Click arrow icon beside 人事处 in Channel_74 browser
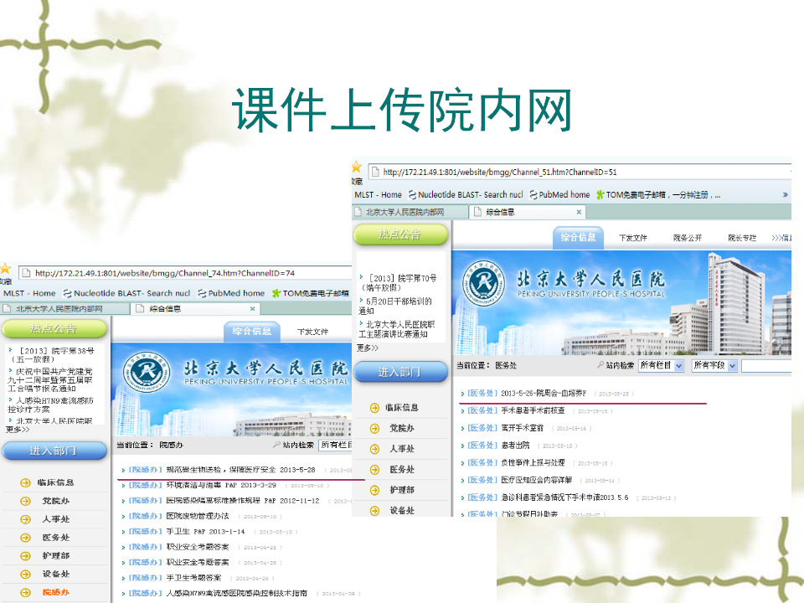Image resolution: width=804 pixels, height=603 pixels. click(25, 519)
